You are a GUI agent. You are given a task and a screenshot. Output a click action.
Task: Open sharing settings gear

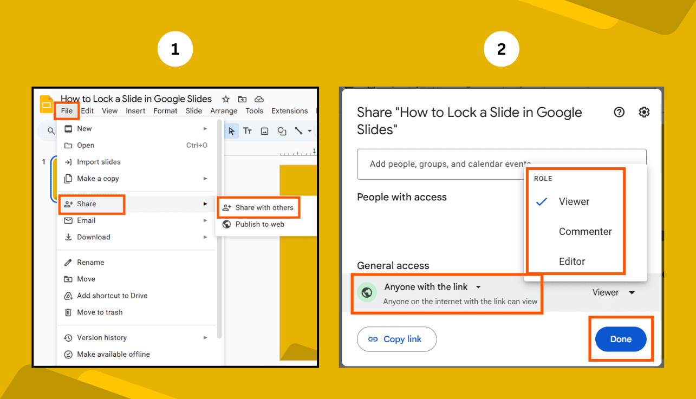[x=643, y=112]
